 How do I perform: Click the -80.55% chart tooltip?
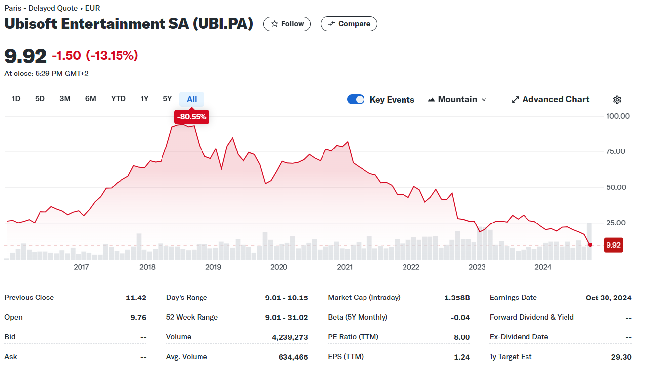pyautogui.click(x=192, y=117)
